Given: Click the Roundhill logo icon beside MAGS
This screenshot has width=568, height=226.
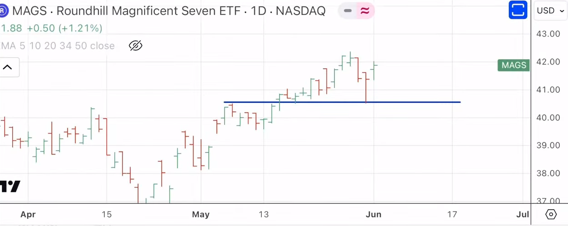Looking at the screenshot, I should [x=3, y=10].
